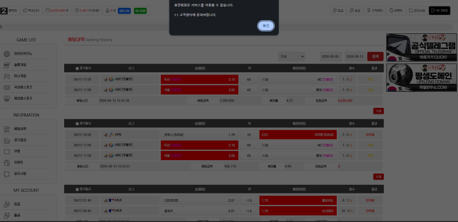Open 해외형스포츠 overseas sports icon
This screenshot has width=458, height=222.
click(x=7, y=98)
